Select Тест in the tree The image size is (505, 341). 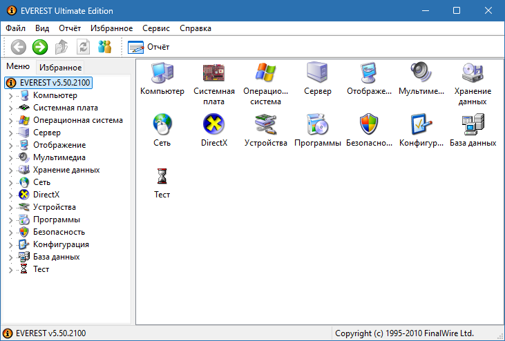(x=41, y=269)
